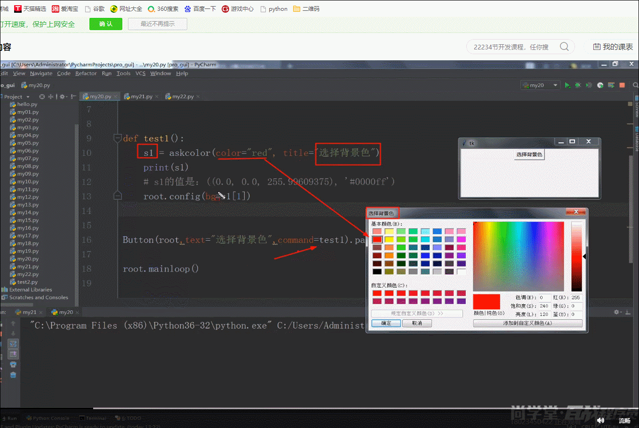Viewport: 639px width, 428px height.
Task: Start debugging with the green bug icon
Action: coord(578,85)
